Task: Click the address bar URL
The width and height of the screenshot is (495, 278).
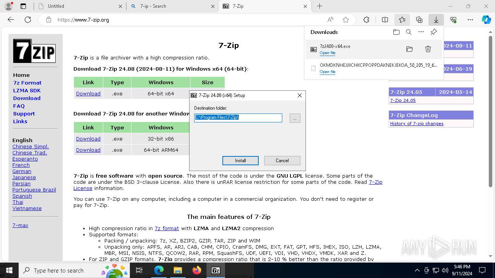Action: click(83, 20)
